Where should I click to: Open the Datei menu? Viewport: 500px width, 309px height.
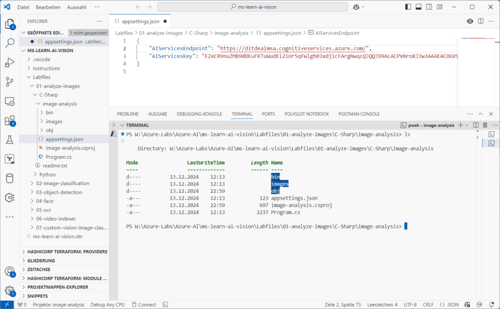pyautogui.click(x=23, y=7)
